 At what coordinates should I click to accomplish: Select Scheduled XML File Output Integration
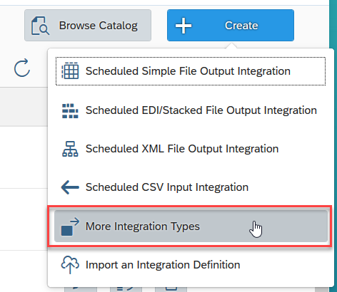[x=182, y=149]
